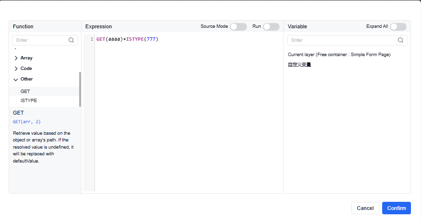Viewport: 421px width, 221px height.
Task: Focus the Variable search input field
Action: (343, 40)
